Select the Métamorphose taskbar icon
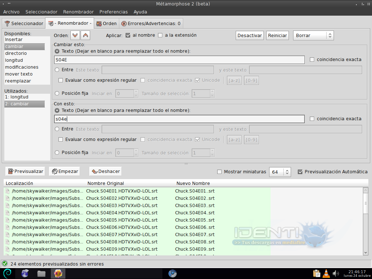The image size is (372, 279). pos(58,274)
